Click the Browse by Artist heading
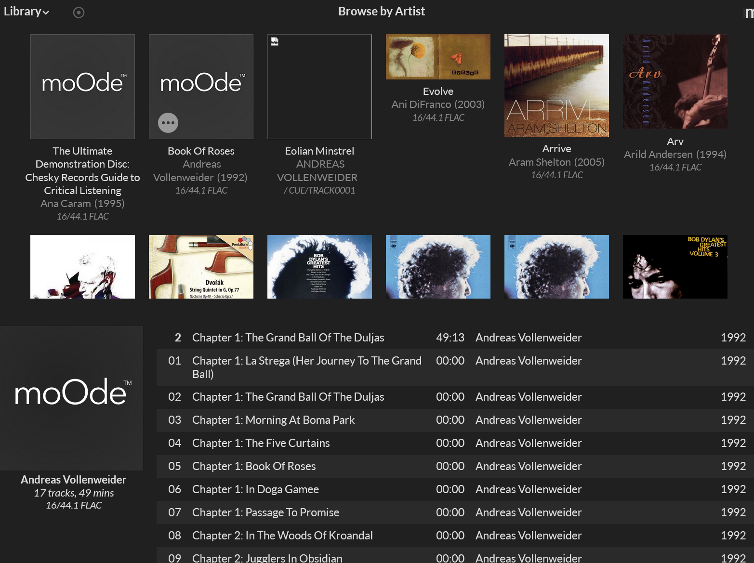This screenshot has height=563, width=754. (381, 11)
